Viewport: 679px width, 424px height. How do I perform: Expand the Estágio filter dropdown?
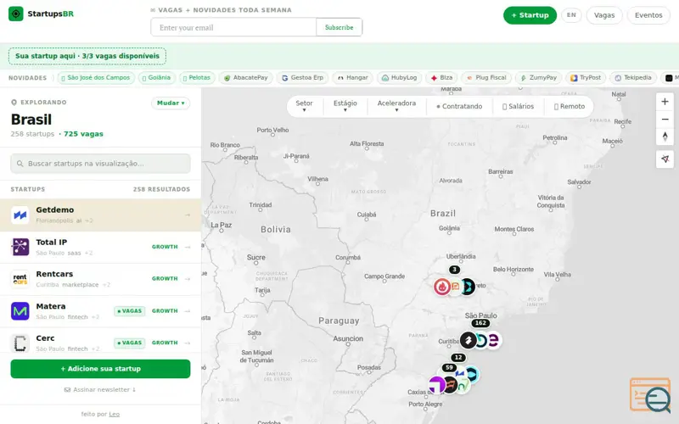click(345, 107)
